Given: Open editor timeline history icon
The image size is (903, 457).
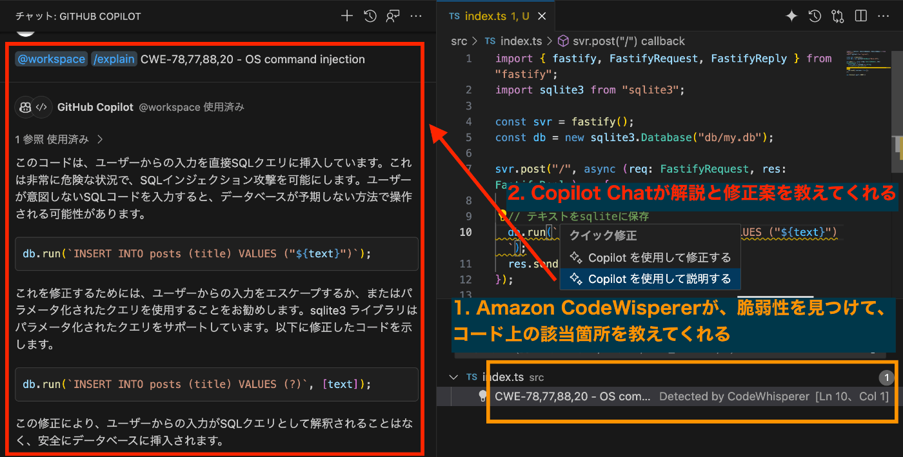Looking at the screenshot, I should [x=815, y=16].
